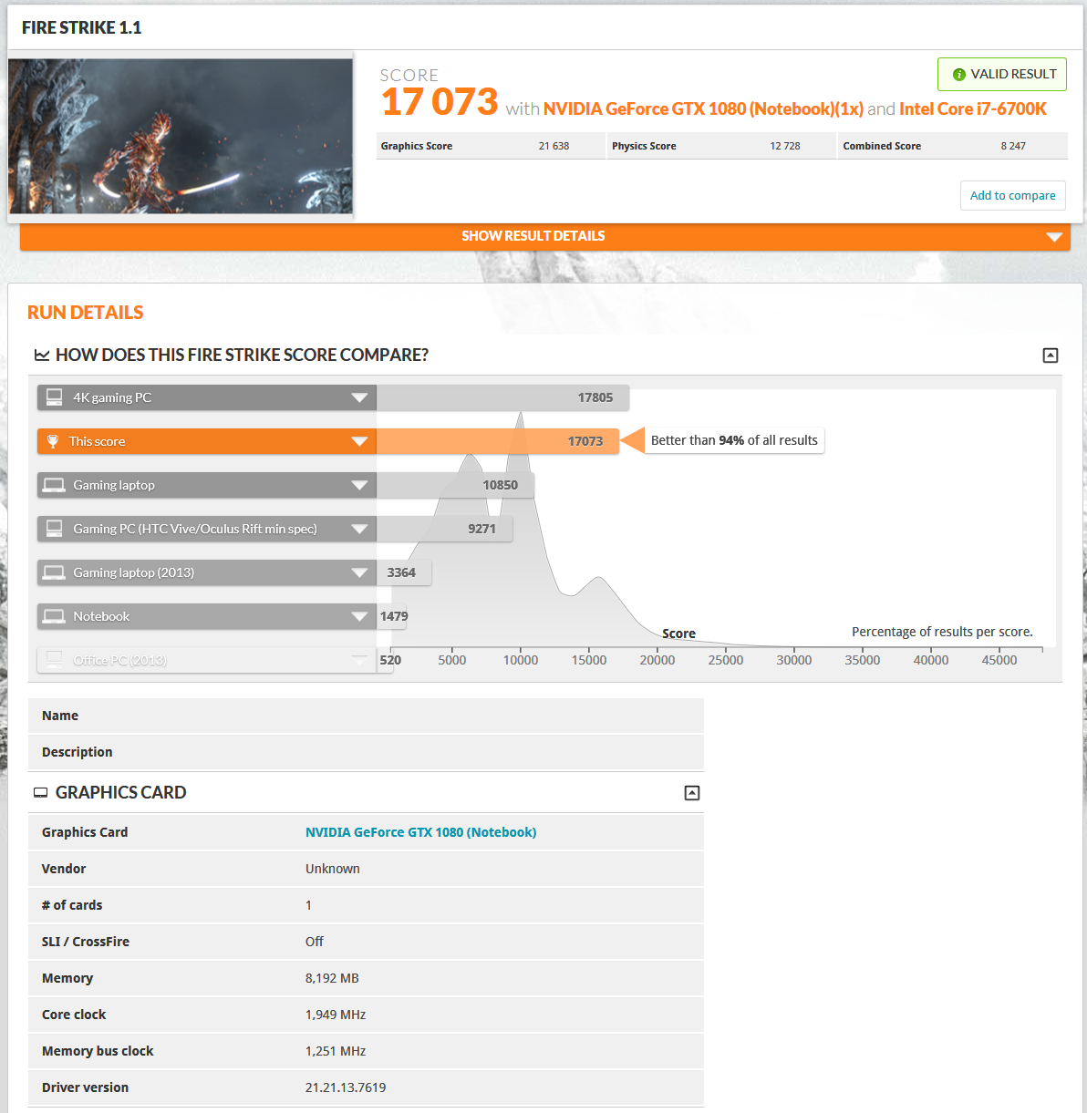
Task: Click the Name row
Action: pyautogui.click(x=366, y=716)
